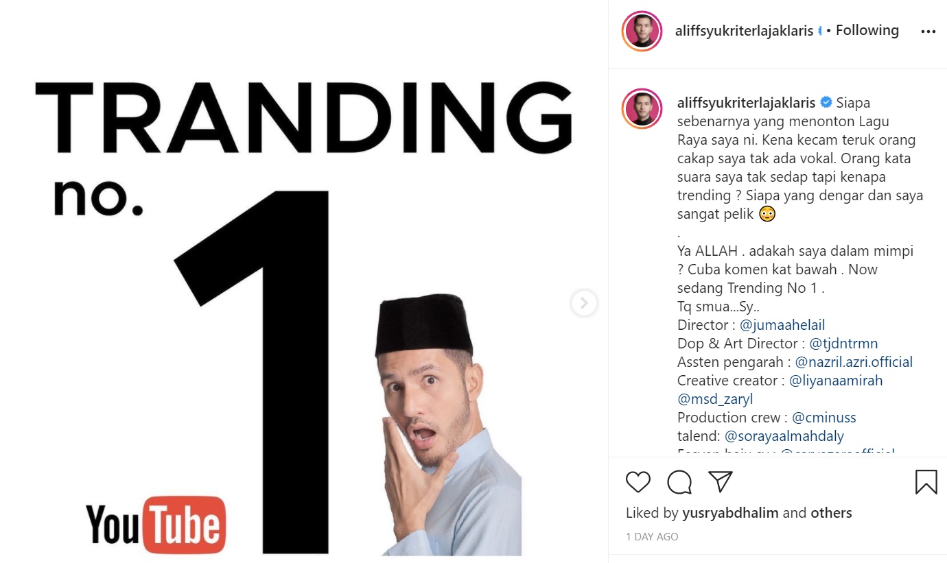Go to next image with arrow

tap(584, 302)
